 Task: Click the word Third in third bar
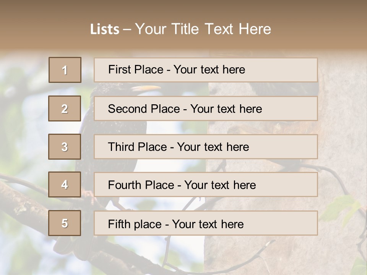[121, 147]
